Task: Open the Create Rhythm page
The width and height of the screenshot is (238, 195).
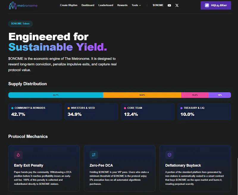Action: pyautogui.click(x=69, y=5)
